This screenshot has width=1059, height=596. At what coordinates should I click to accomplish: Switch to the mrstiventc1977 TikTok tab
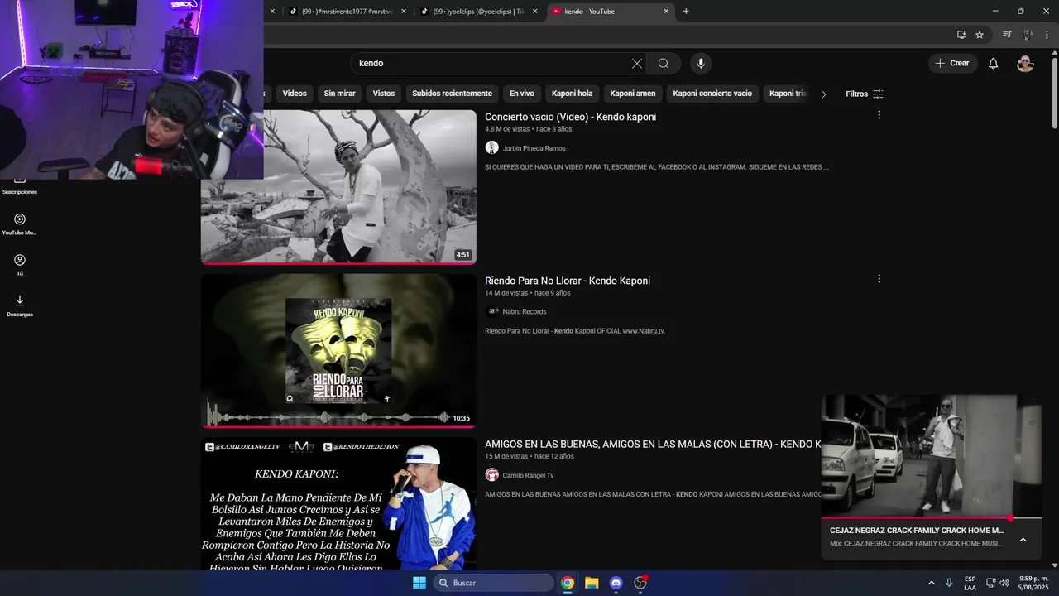tap(347, 12)
